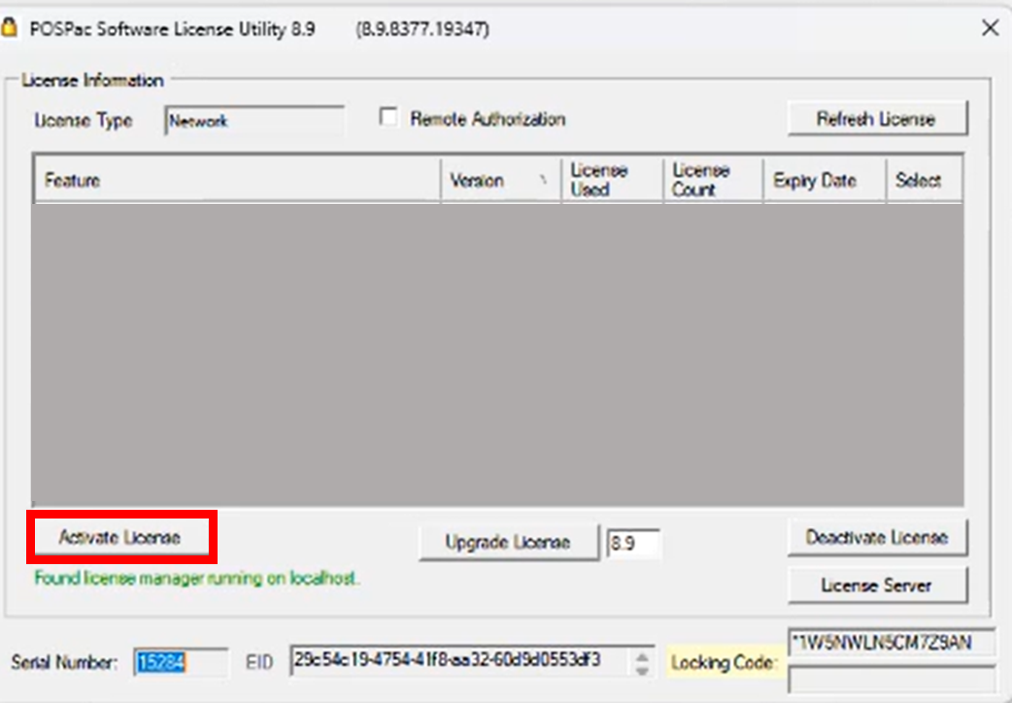Click the EID field up arrow
This screenshot has width=1012, height=703.
[x=642, y=655]
